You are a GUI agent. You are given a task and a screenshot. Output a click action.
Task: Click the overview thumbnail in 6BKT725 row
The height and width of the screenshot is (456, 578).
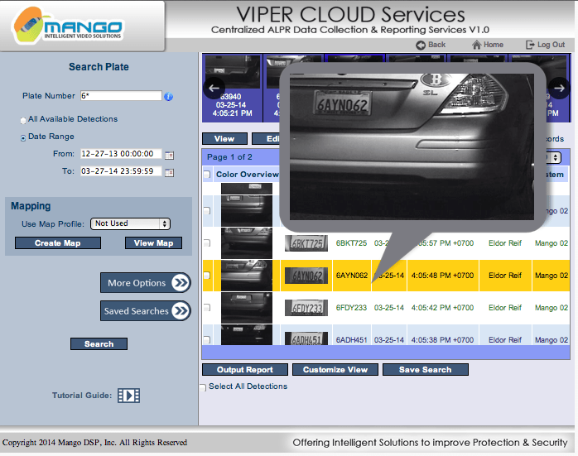point(247,243)
